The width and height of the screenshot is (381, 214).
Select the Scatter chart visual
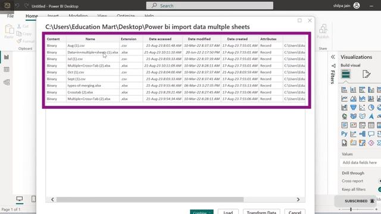[x=362, y=108]
